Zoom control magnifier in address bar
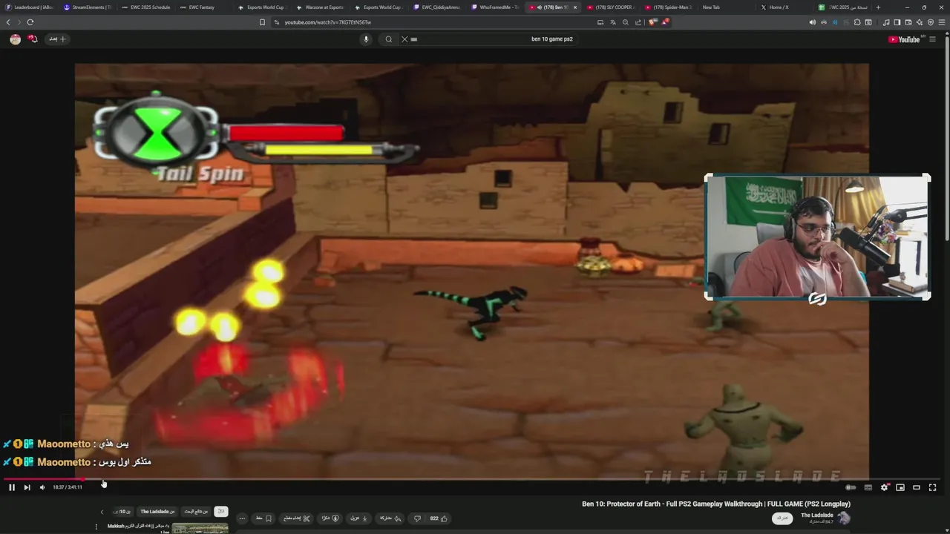Viewport: 950px width, 534px height. pyautogui.click(x=625, y=22)
